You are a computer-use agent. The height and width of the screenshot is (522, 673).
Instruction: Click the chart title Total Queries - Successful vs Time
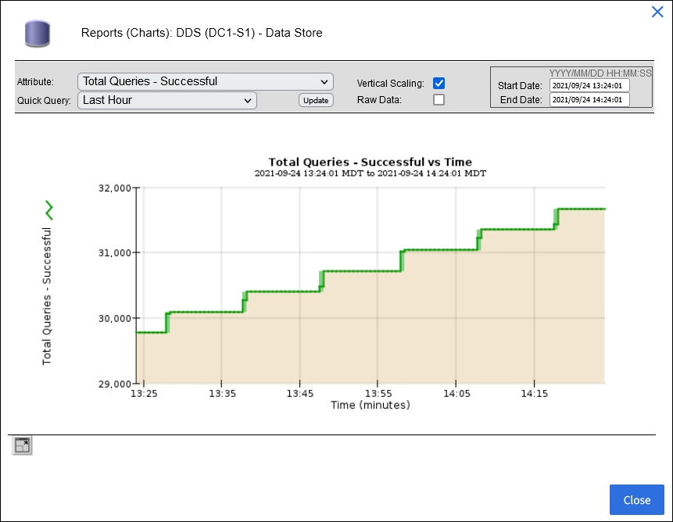[x=370, y=163]
